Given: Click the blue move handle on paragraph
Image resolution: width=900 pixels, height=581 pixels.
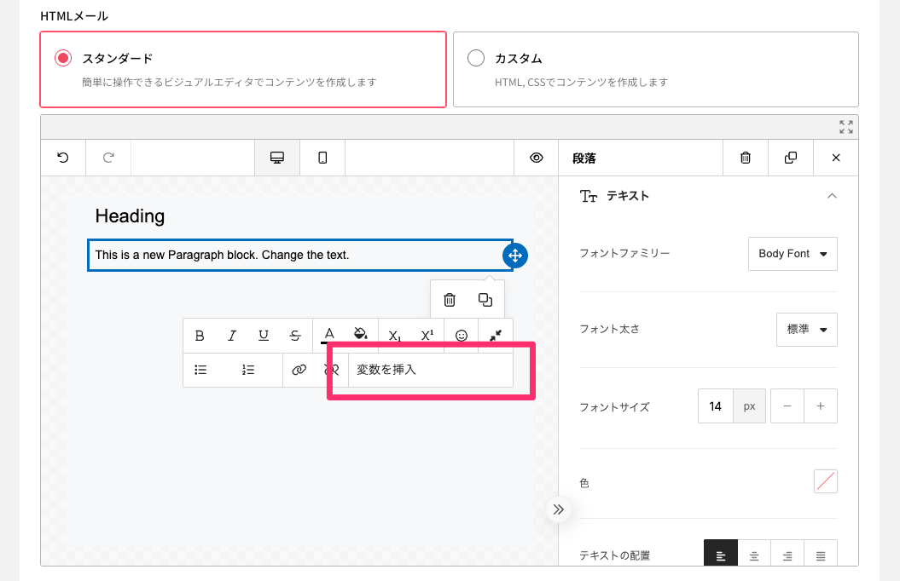Looking at the screenshot, I should [x=515, y=256].
